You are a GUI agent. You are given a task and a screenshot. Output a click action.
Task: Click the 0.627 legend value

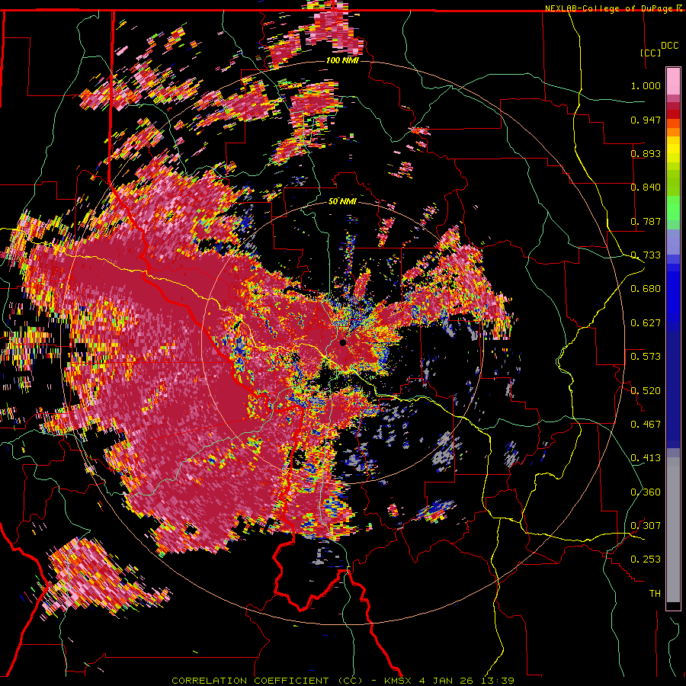pyautogui.click(x=646, y=323)
